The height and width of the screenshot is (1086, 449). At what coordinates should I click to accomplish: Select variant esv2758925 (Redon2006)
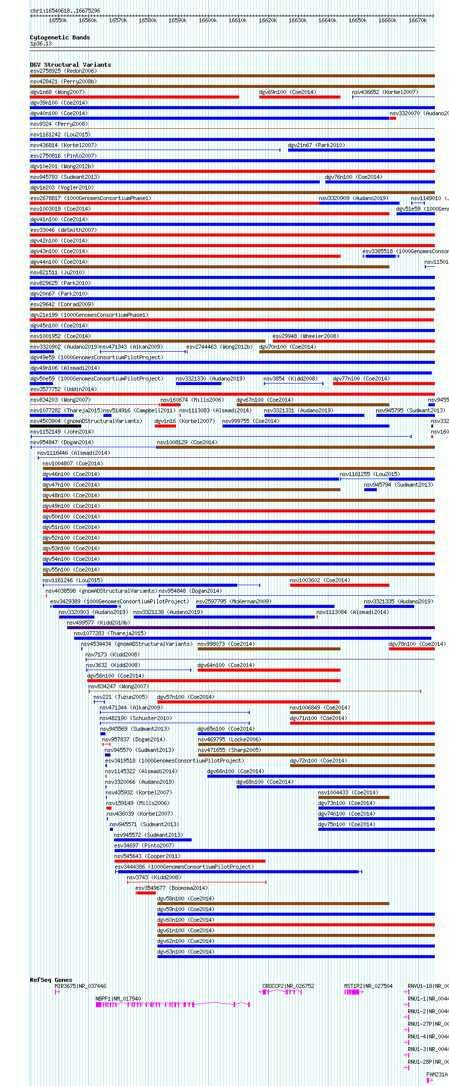(x=63, y=71)
